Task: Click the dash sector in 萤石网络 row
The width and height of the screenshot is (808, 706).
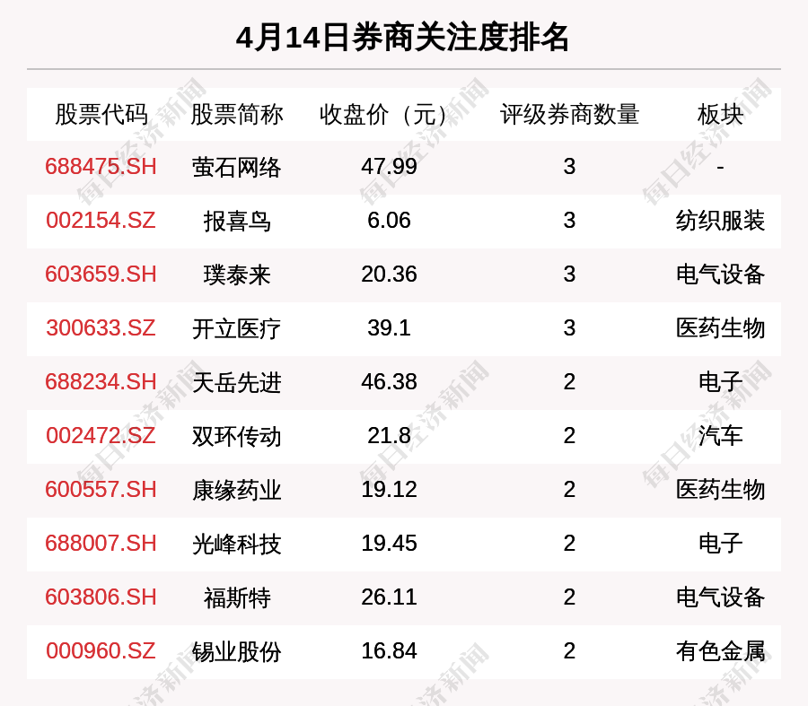Action: [720, 168]
